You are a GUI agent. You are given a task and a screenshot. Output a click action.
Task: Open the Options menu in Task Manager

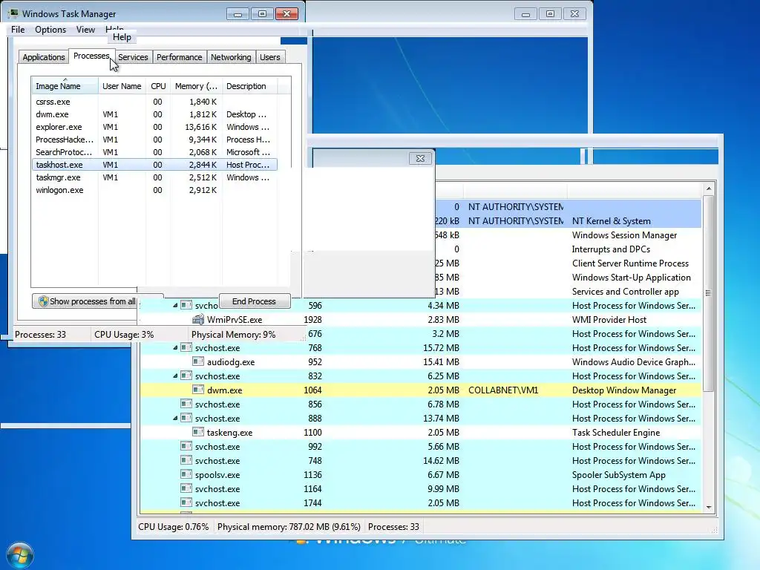coord(50,30)
